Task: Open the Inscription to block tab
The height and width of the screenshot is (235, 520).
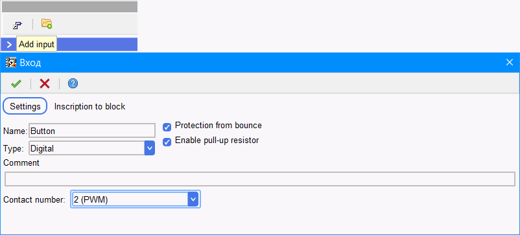Action: tap(89, 107)
